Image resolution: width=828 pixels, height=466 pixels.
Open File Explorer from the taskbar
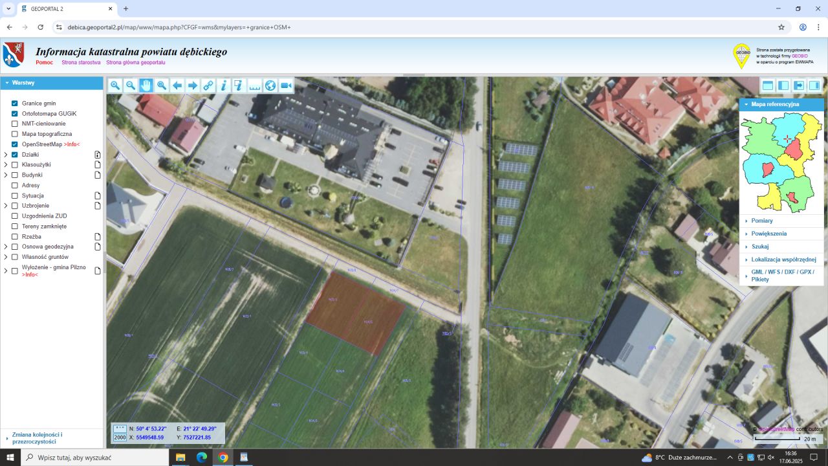(x=180, y=457)
